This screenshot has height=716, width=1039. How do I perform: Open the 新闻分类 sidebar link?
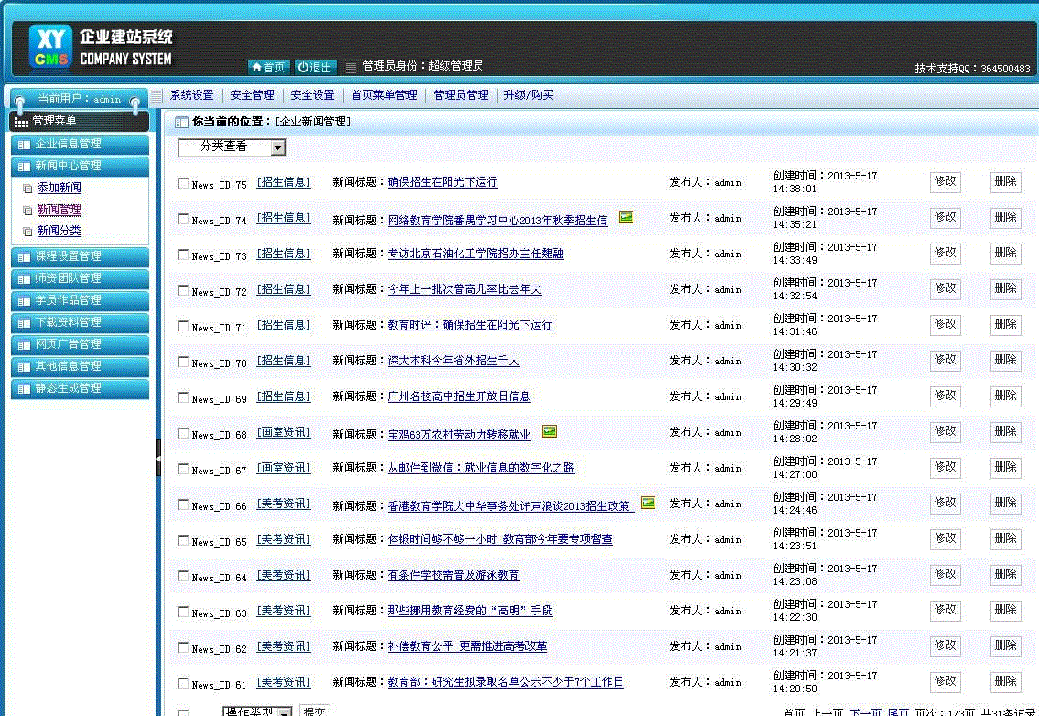point(59,232)
